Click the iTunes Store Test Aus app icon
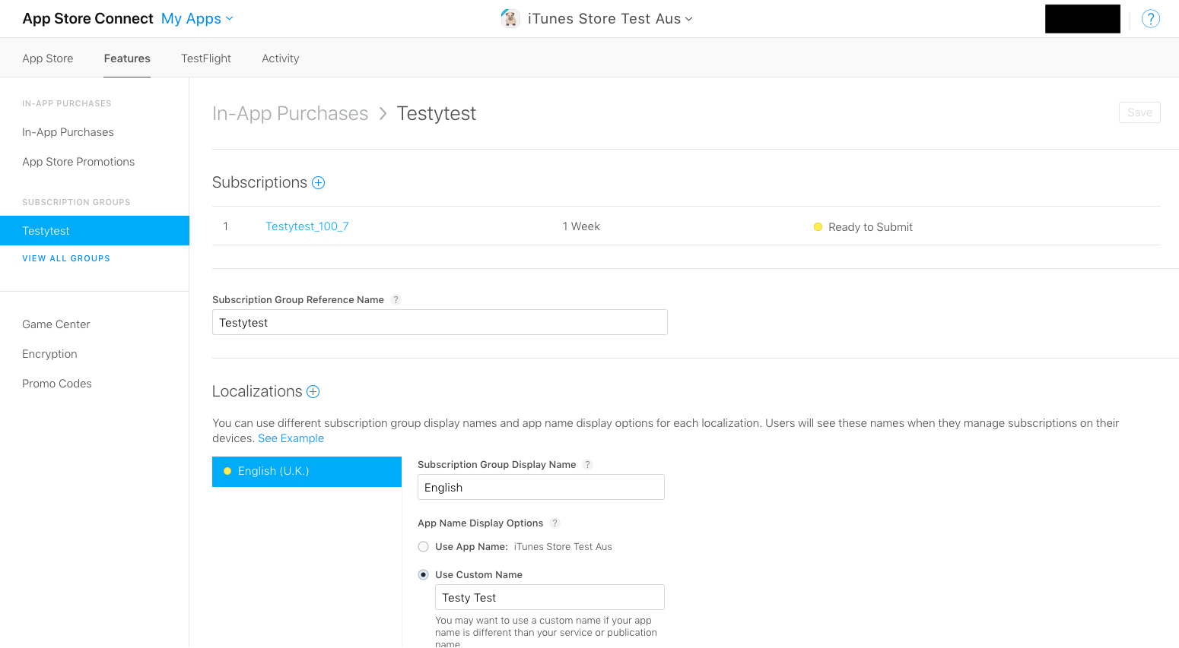 [x=510, y=19]
